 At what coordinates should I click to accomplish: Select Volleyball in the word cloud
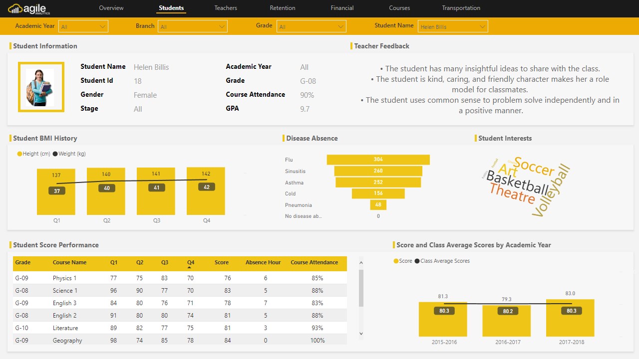pos(551,191)
